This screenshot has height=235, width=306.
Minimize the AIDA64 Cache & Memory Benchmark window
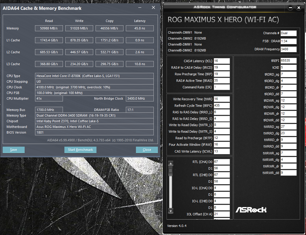[140, 8]
